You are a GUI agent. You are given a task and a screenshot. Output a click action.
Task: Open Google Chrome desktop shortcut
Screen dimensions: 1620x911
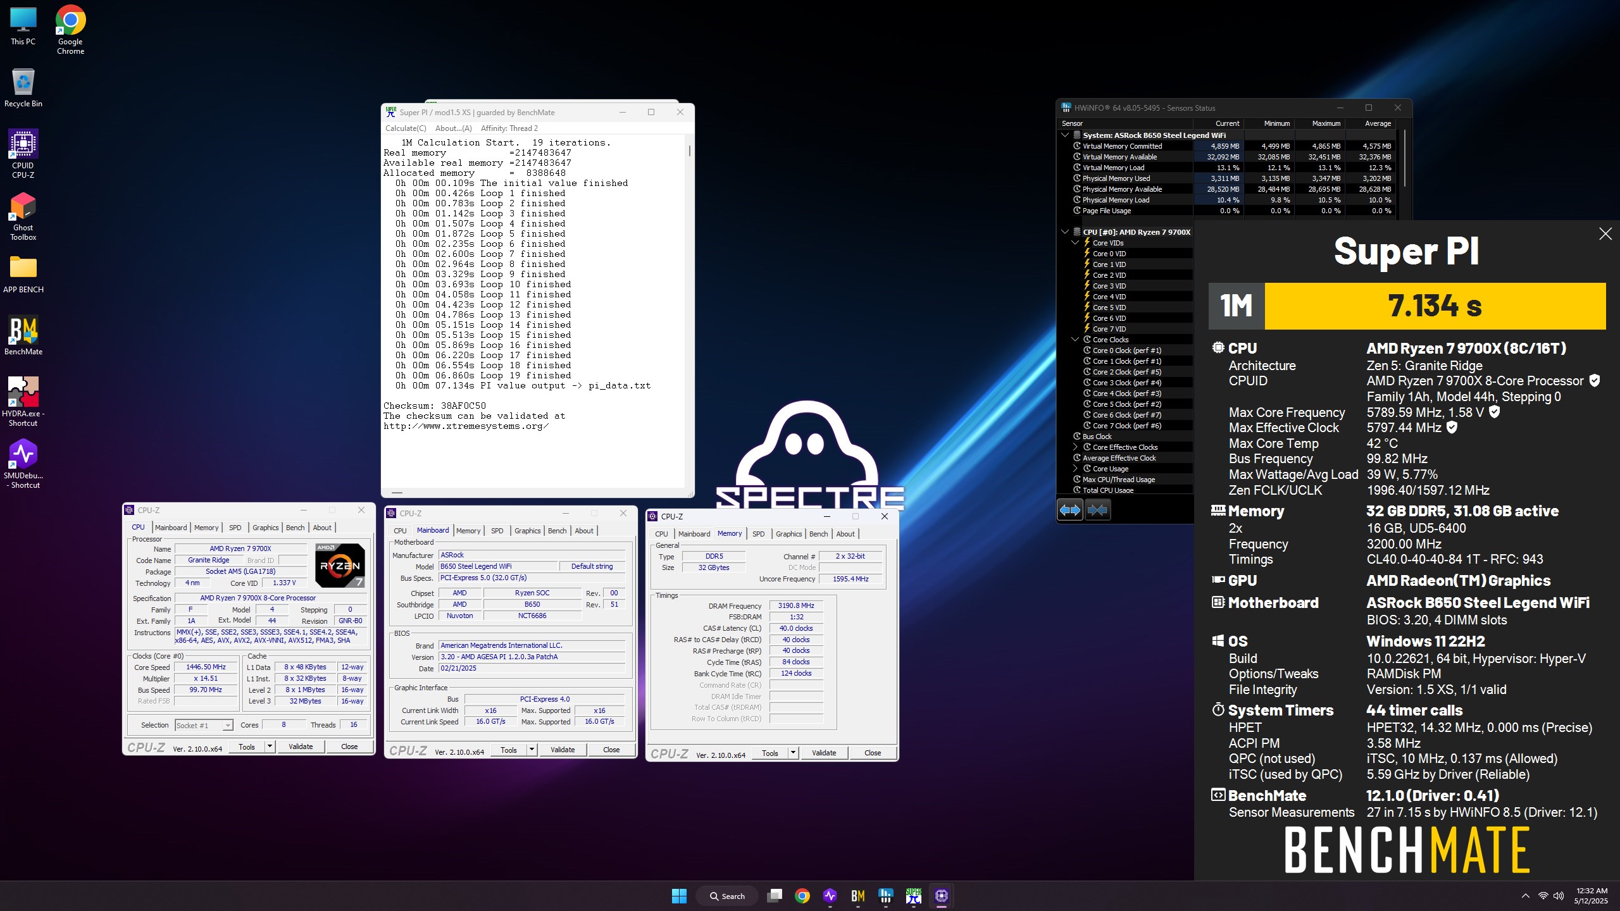[x=70, y=30]
